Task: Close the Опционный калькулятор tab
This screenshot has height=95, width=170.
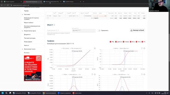Action: 41,2
